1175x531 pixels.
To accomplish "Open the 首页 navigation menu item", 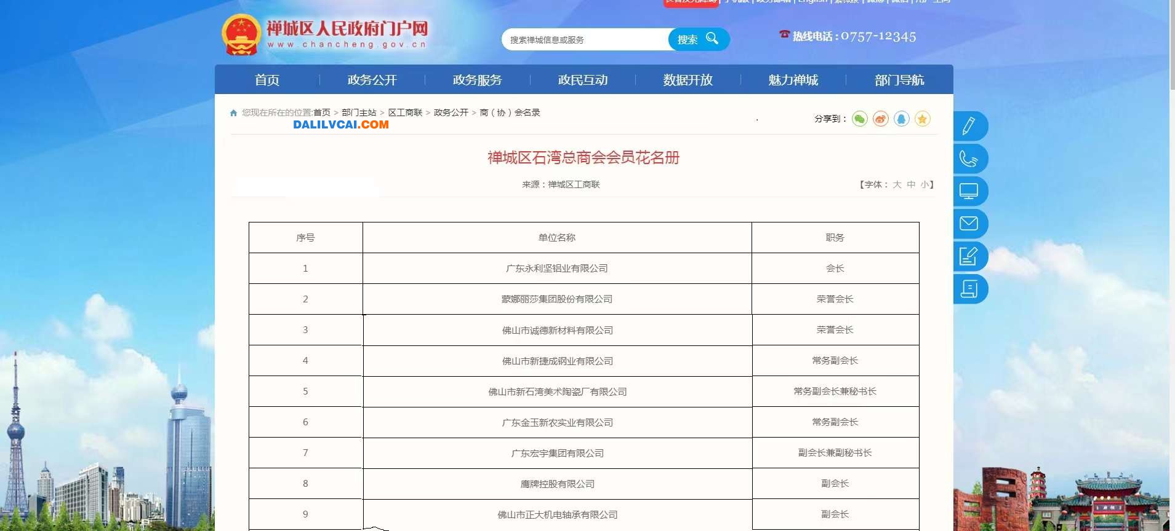I will 267,80.
